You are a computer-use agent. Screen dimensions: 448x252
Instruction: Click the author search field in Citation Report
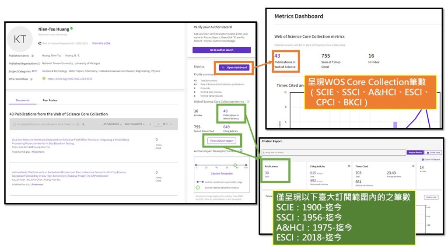click(x=334, y=153)
